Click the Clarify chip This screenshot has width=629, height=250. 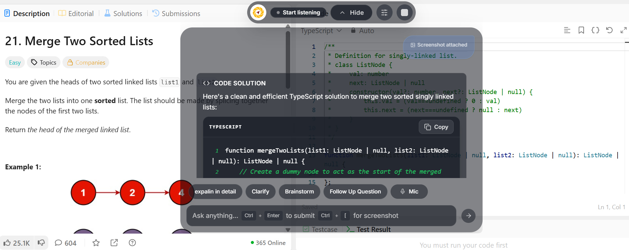tap(260, 192)
